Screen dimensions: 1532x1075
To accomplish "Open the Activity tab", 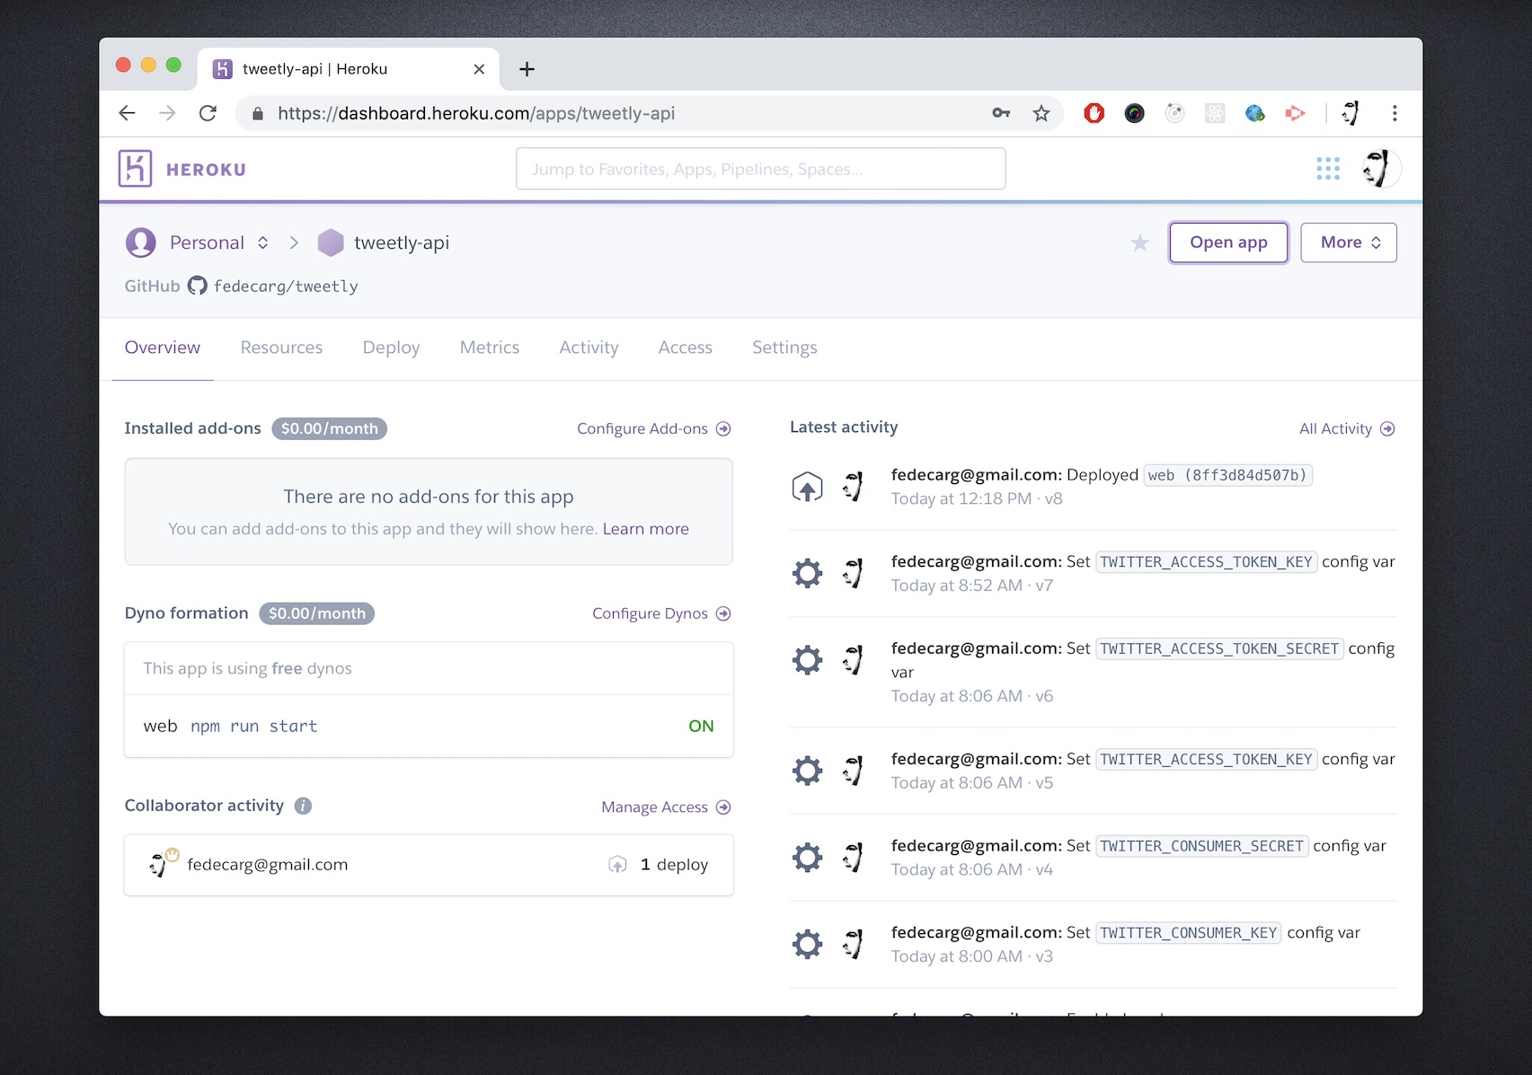I will [589, 348].
